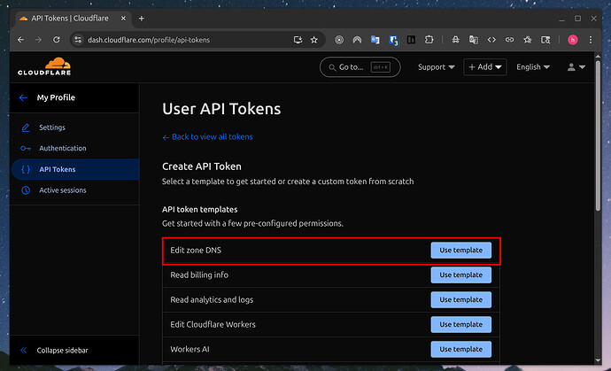611x371 pixels.
Task: Click the Workers AI label
Action: click(x=189, y=349)
